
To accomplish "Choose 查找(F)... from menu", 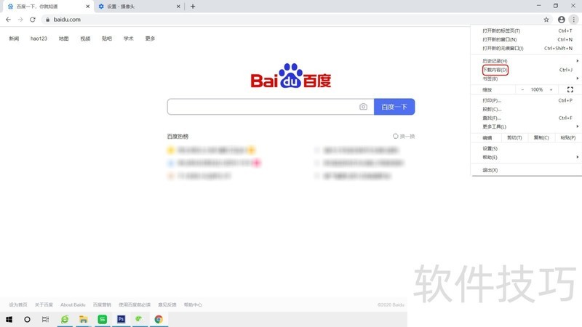I will pyautogui.click(x=527, y=118).
